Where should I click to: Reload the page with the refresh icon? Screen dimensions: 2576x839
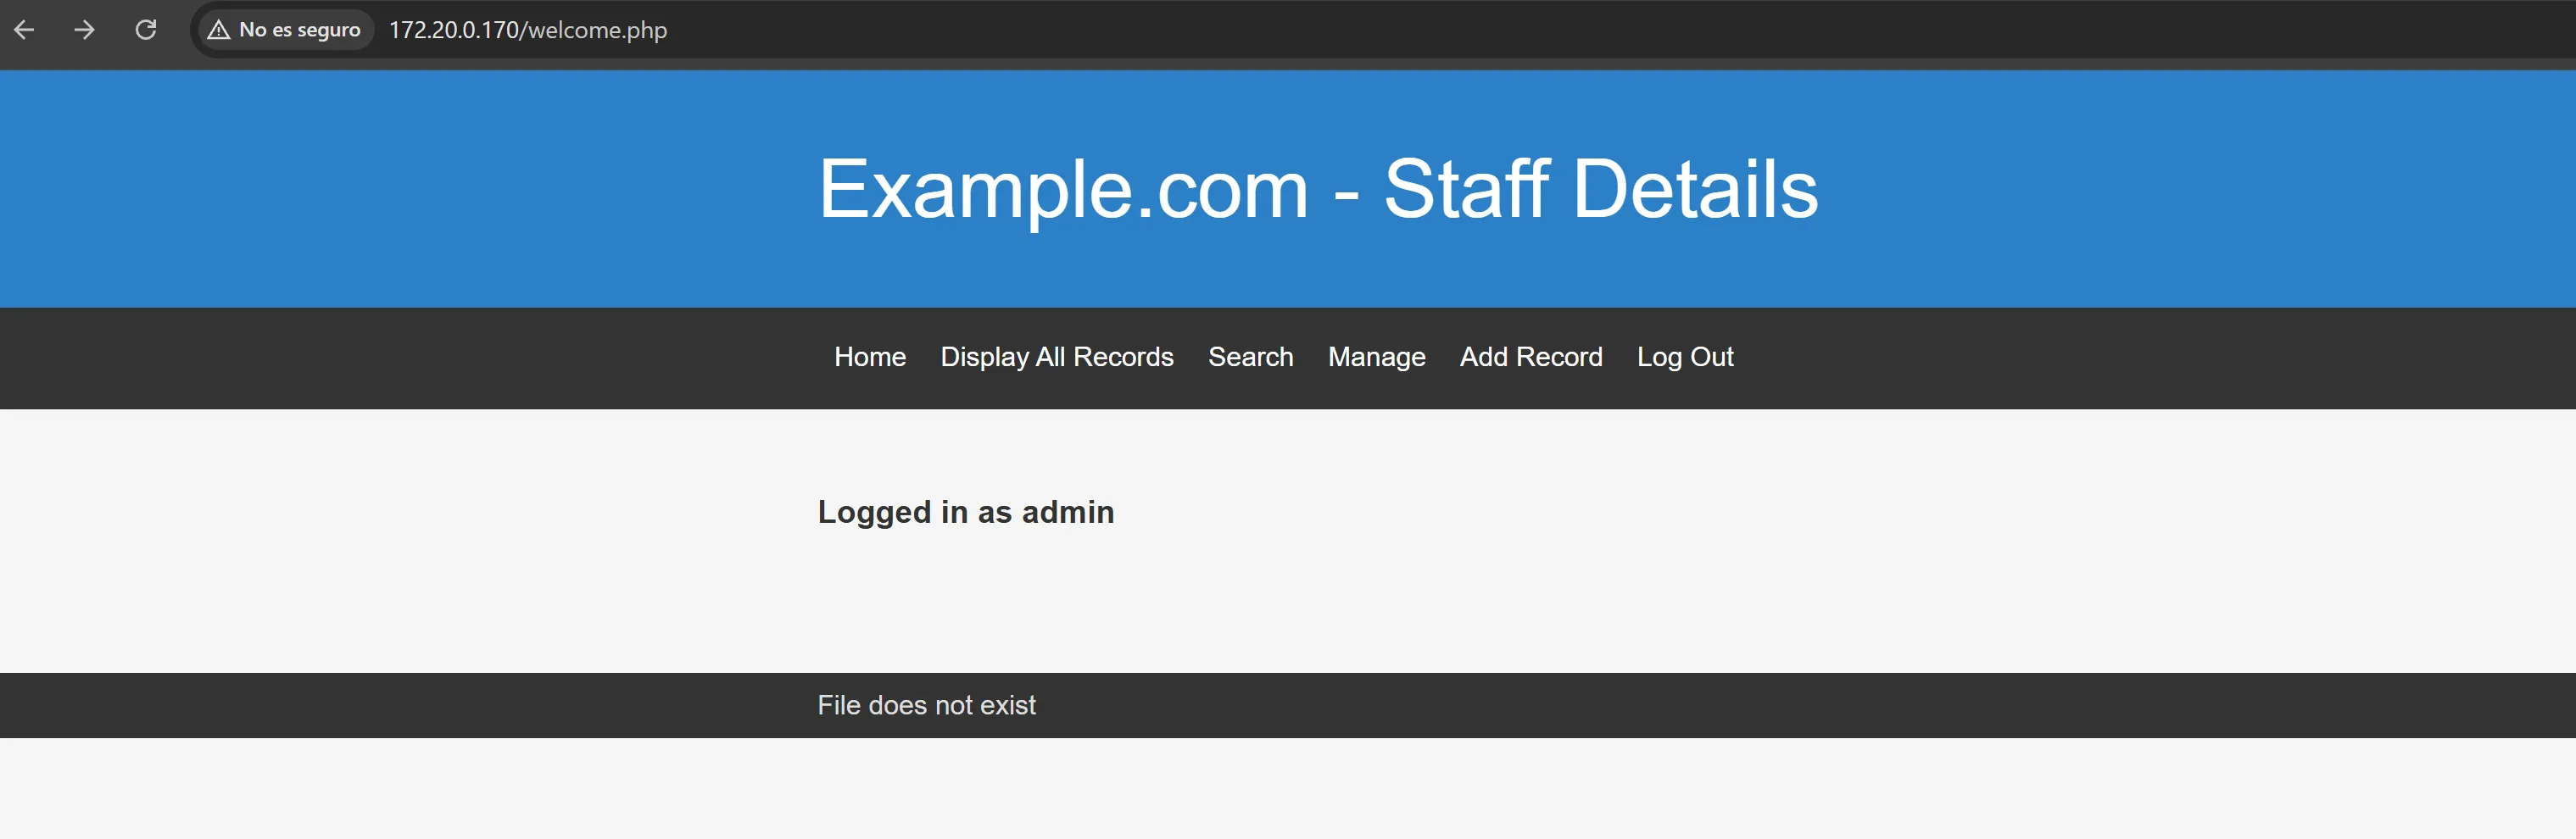(146, 30)
